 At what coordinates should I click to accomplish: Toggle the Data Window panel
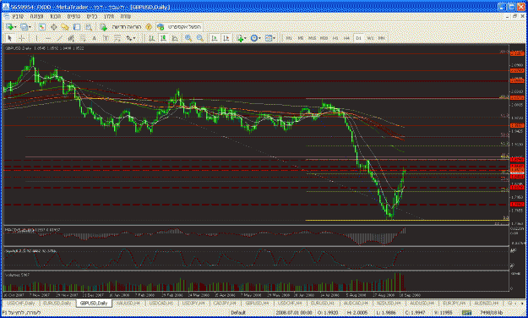pyautogui.click(x=53, y=27)
